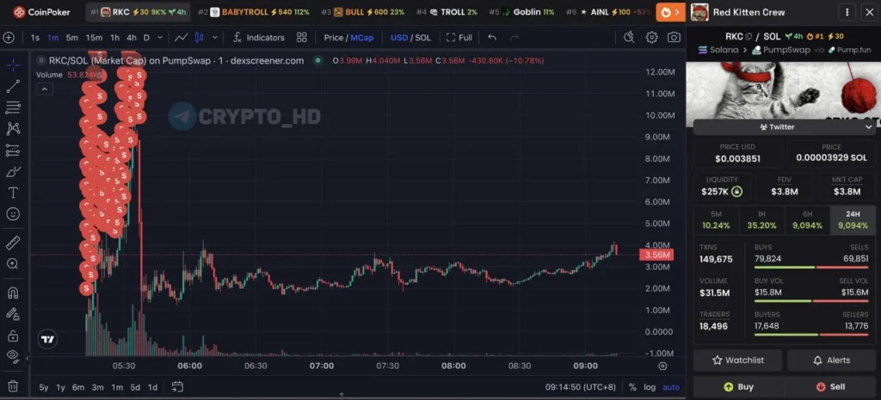881x400 pixels.
Task: Open the Goblin trending token
Action: point(521,12)
